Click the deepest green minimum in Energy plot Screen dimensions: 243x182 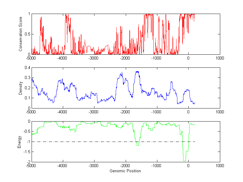tap(184, 160)
